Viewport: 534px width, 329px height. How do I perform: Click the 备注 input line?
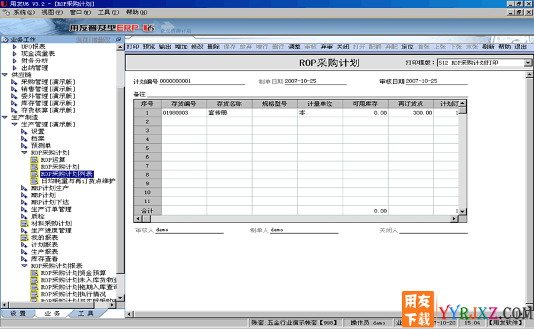[x=307, y=94]
